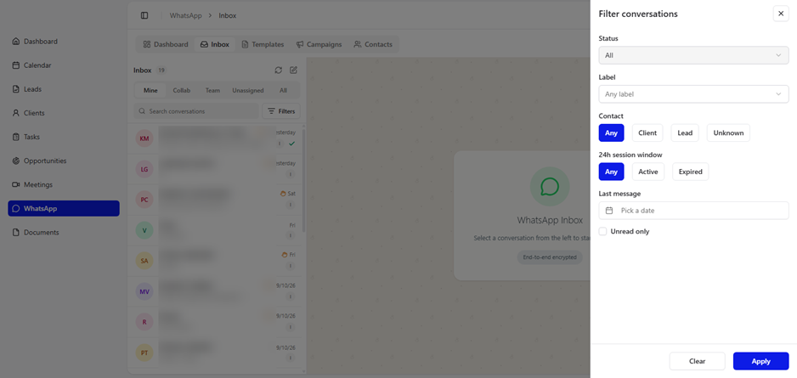Show Collab conversations

(182, 90)
